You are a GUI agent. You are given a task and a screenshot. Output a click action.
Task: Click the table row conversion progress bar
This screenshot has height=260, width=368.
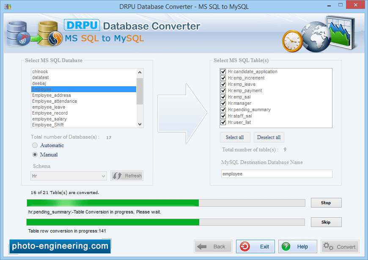click(166, 222)
